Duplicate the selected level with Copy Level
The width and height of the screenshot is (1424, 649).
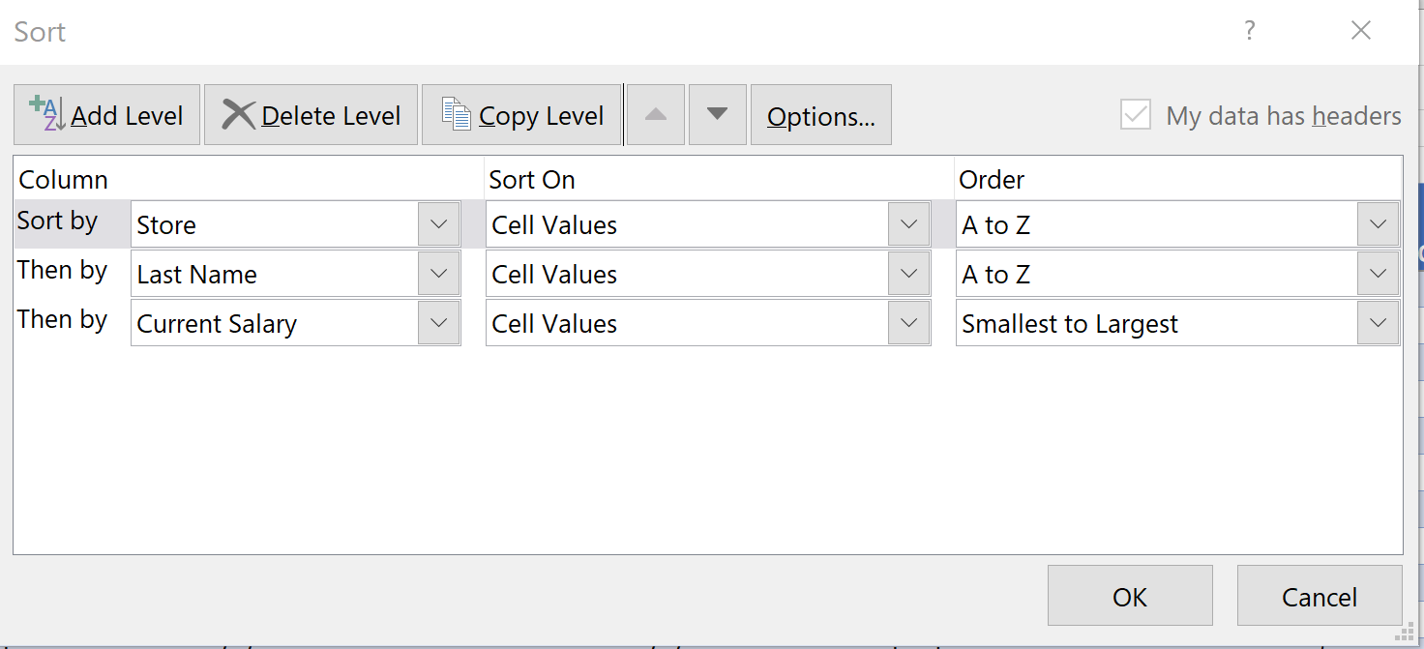click(x=521, y=115)
